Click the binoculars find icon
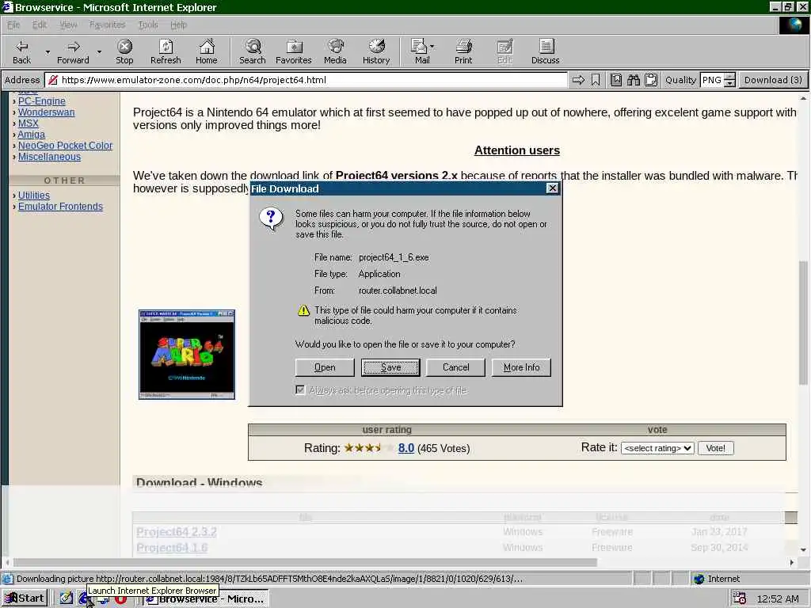The width and height of the screenshot is (811, 608). click(x=634, y=80)
